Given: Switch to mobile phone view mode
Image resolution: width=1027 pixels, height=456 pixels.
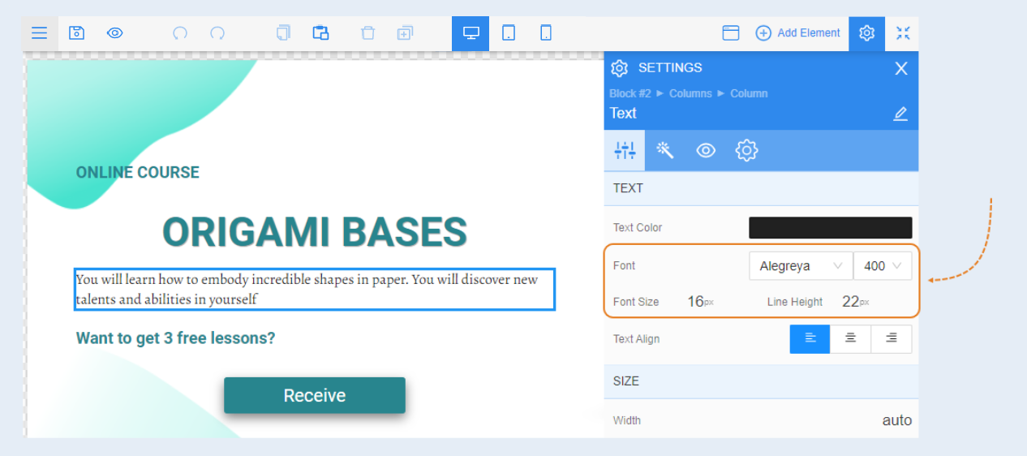Looking at the screenshot, I should (x=546, y=33).
